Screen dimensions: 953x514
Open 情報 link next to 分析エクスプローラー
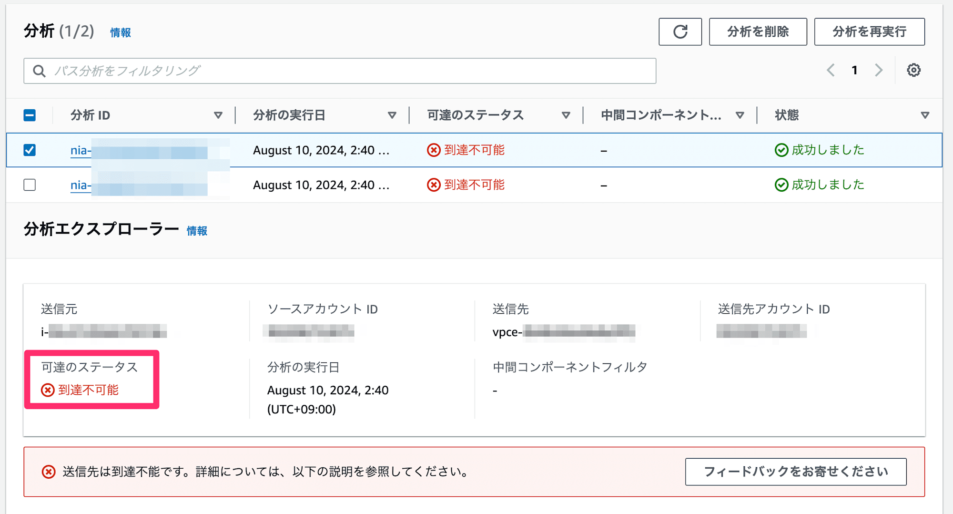point(197,231)
